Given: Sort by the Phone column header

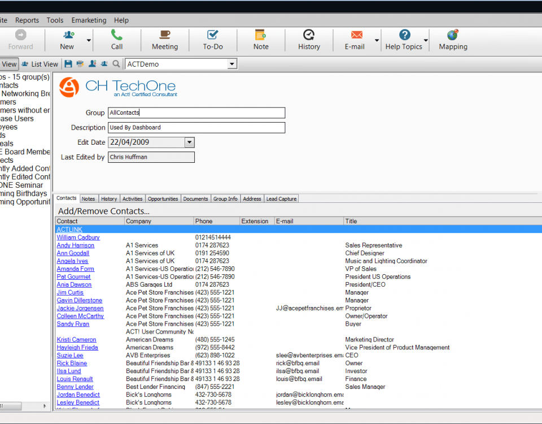Looking at the screenshot, I should [x=217, y=221].
